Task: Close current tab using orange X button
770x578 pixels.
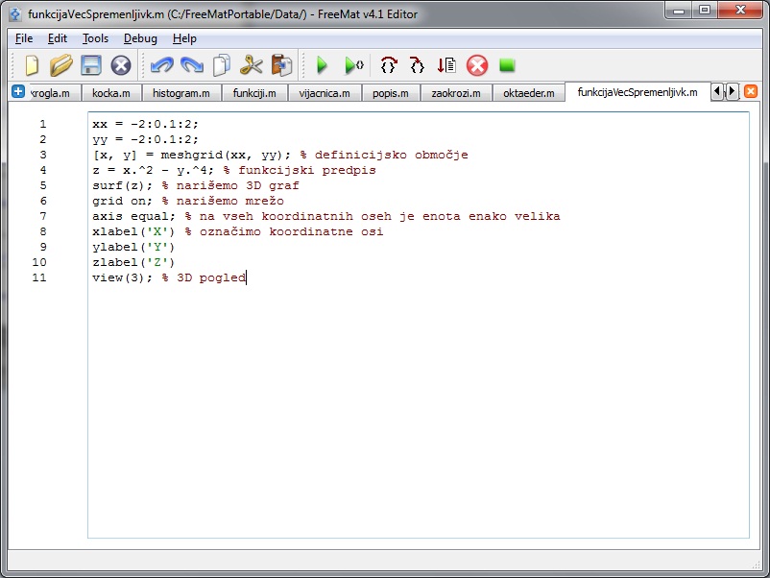Action: [x=751, y=91]
